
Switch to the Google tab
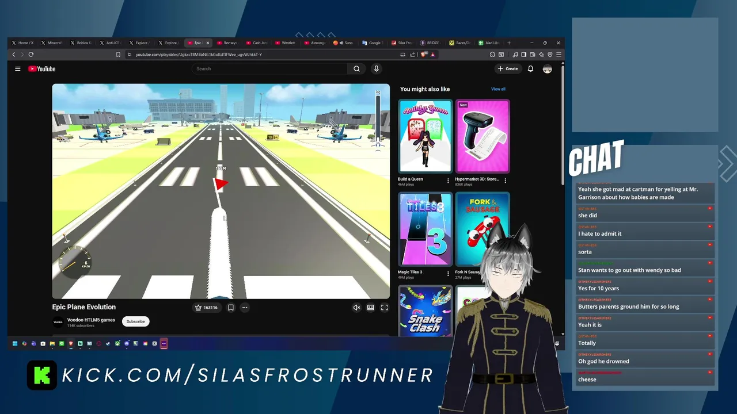click(x=374, y=43)
